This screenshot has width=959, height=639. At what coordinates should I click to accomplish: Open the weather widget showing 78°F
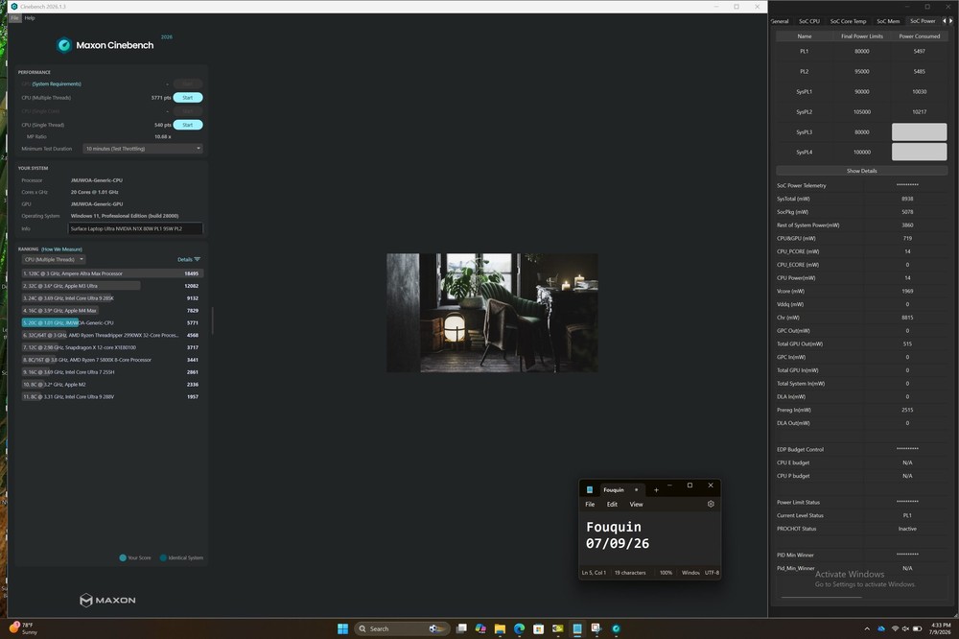click(x=23, y=628)
